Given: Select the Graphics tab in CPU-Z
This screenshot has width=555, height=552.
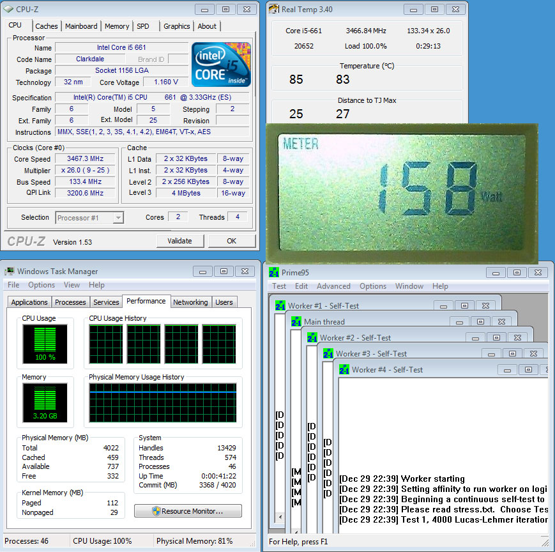Looking at the screenshot, I should tap(177, 26).
